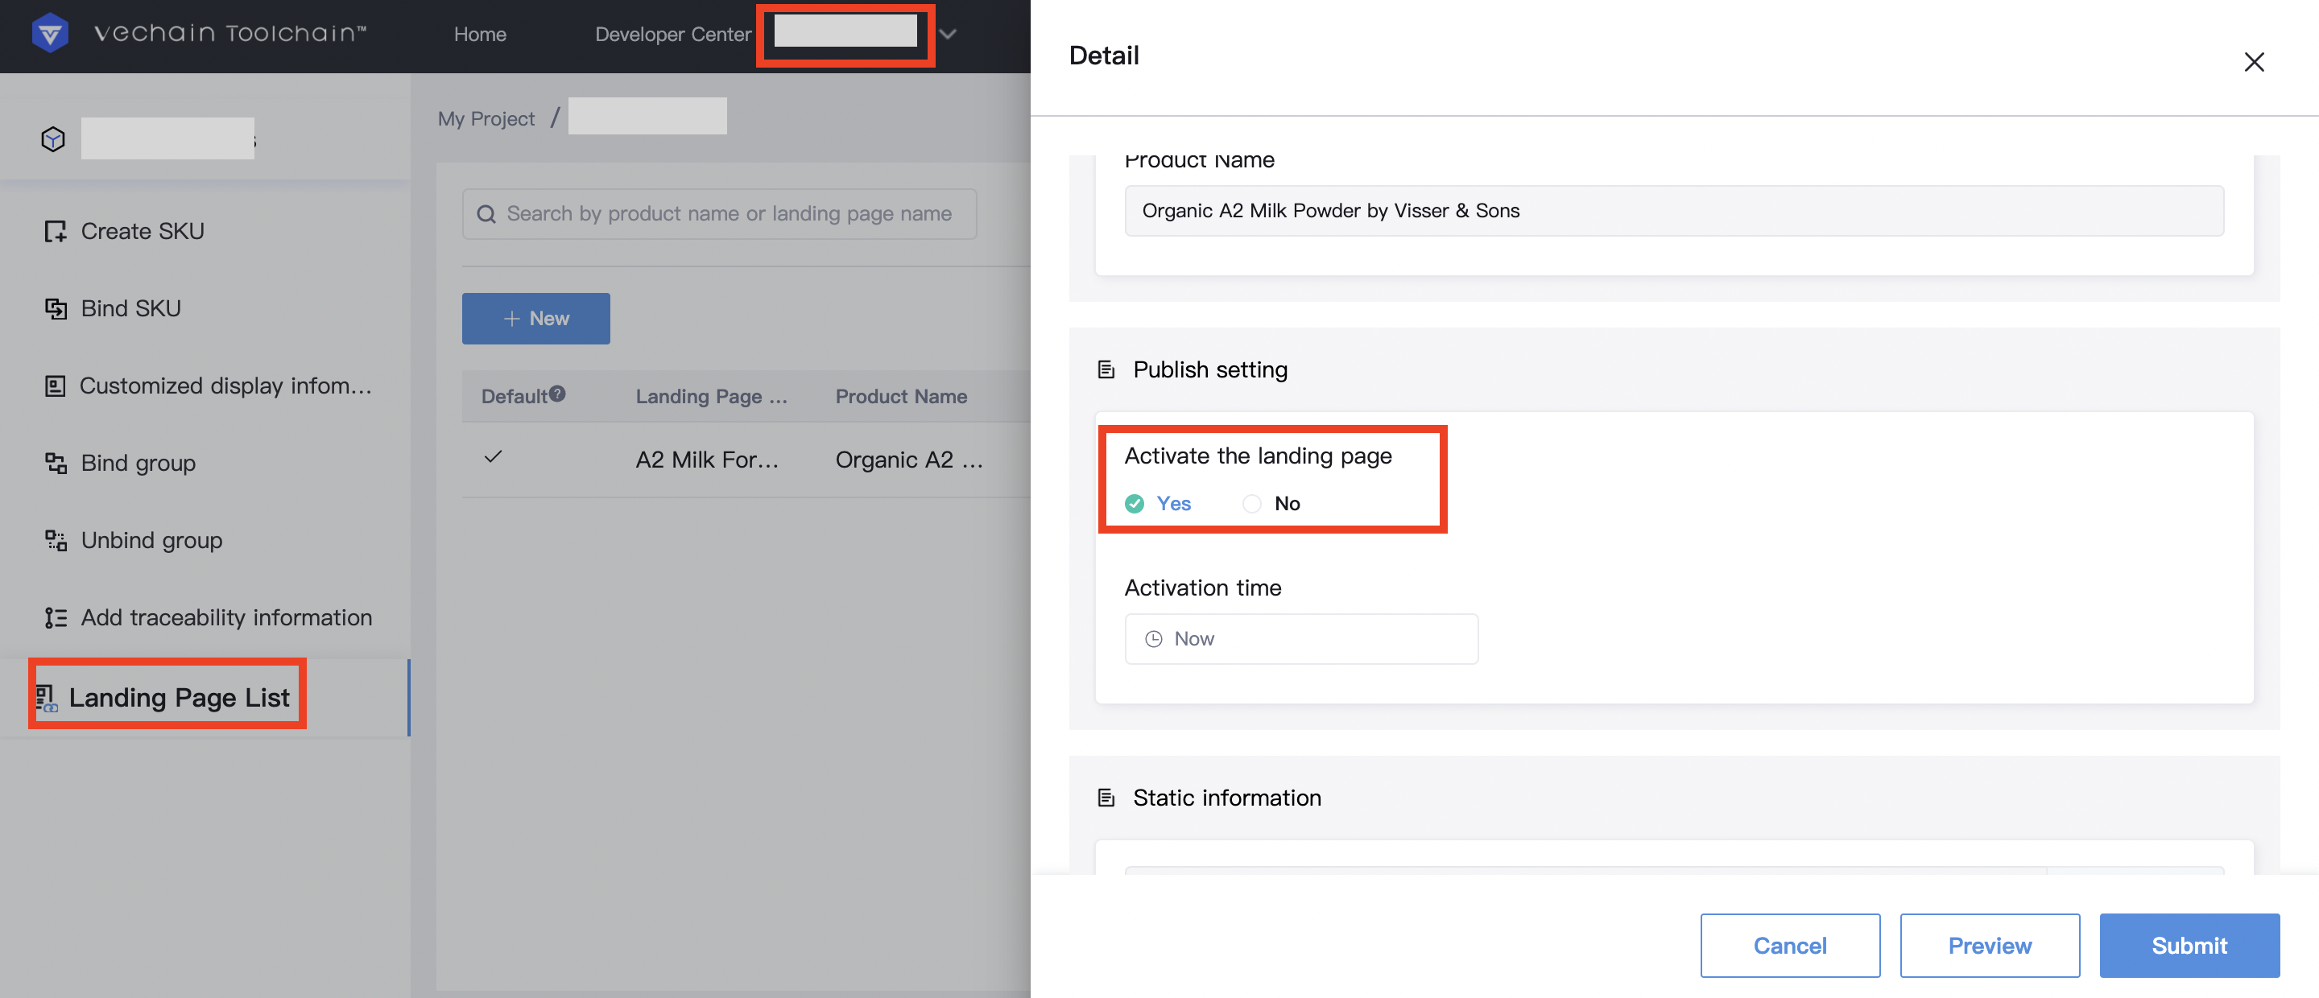Click the clock icon in Activation time
This screenshot has width=2319, height=998.
point(1153,639)
